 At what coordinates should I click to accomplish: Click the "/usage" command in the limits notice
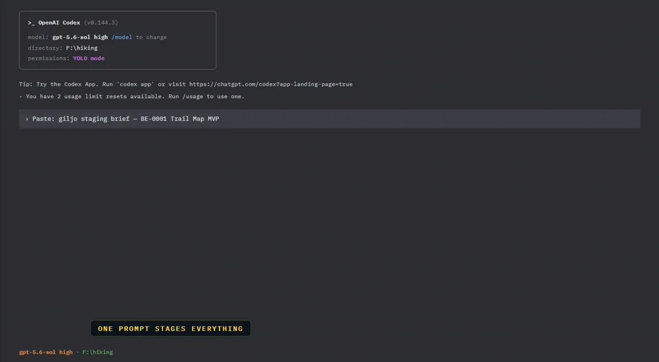193,97
